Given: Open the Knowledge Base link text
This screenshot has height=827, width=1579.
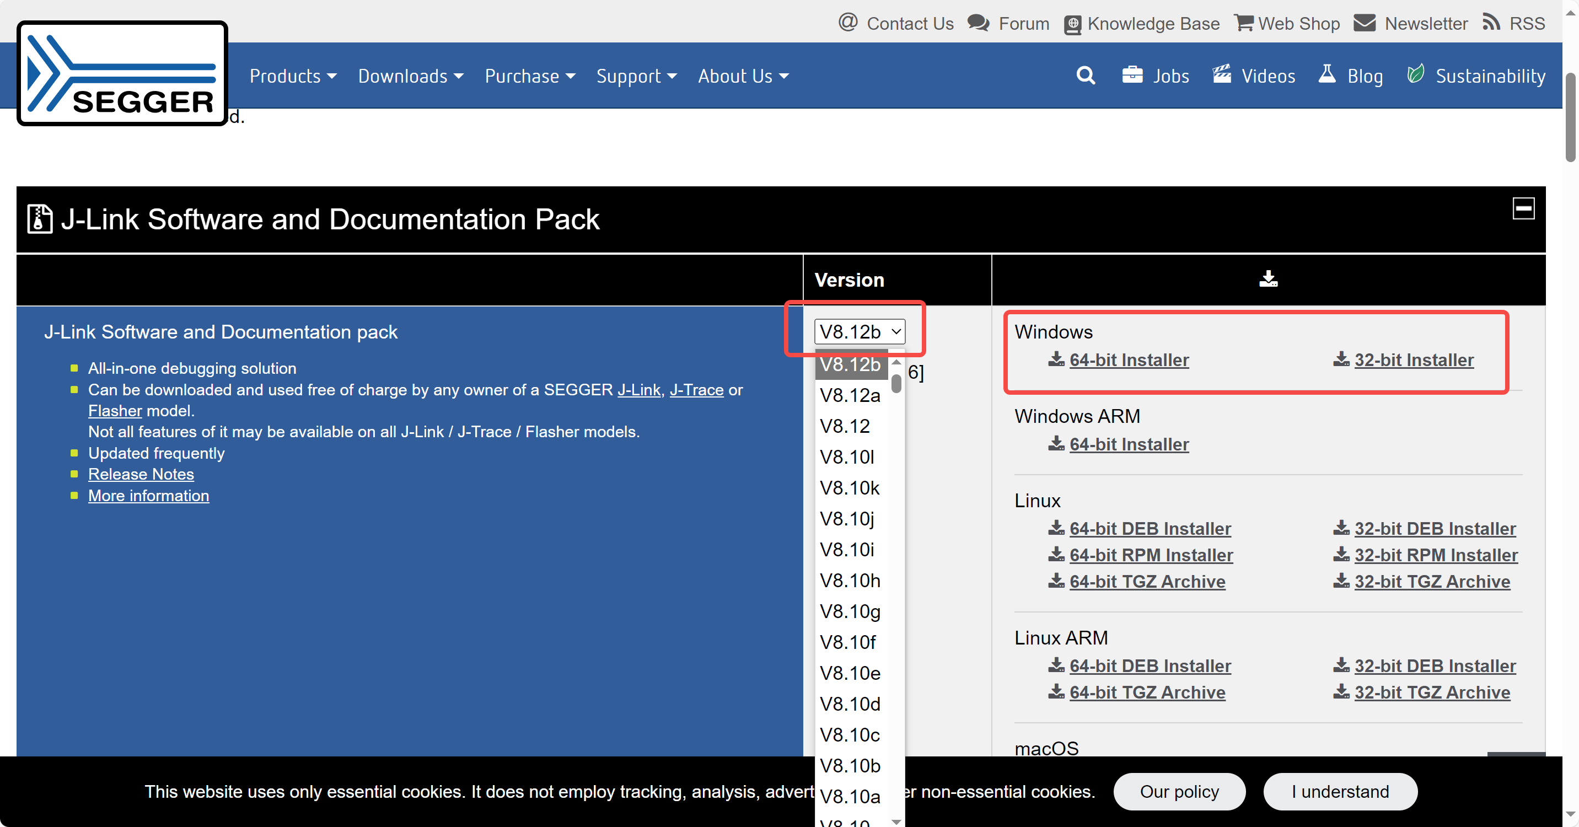Looking at the screenshot, I should point(1153,23).
